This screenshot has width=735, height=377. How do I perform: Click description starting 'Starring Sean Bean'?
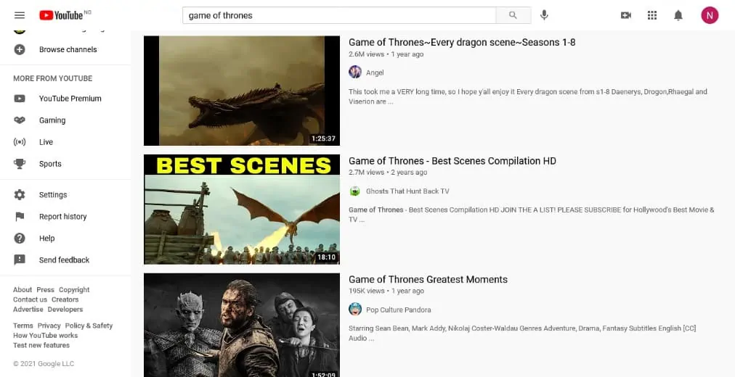pyautogui.click(x=522, y=333)
